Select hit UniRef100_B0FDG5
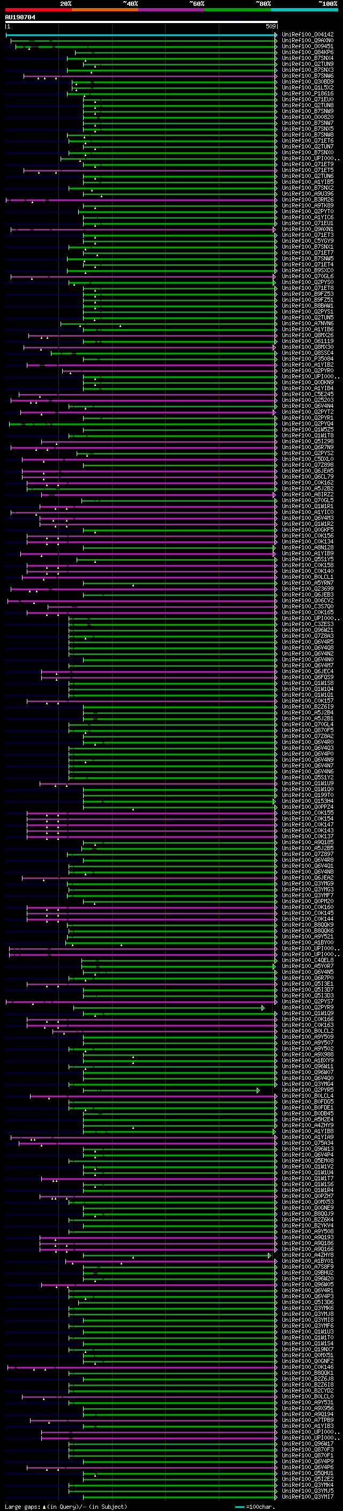Image resolution: width=343 pixels, height=1511 pixels. 308,1101
